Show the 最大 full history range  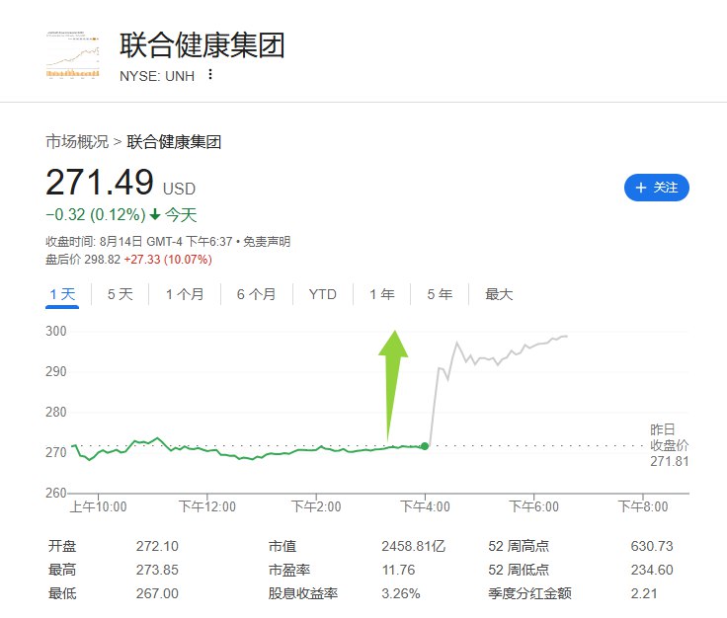point(499,294)
